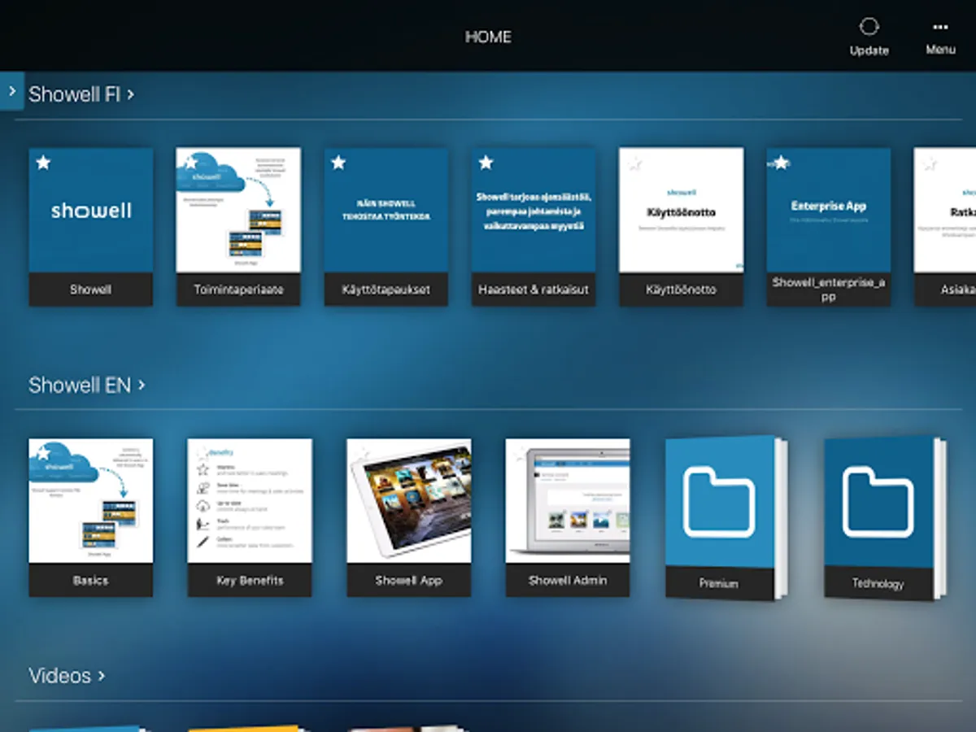Click the Käyttöönotto caption label below card
The width and height of the screenshot is (976, 732).
(x=681, y=290)
